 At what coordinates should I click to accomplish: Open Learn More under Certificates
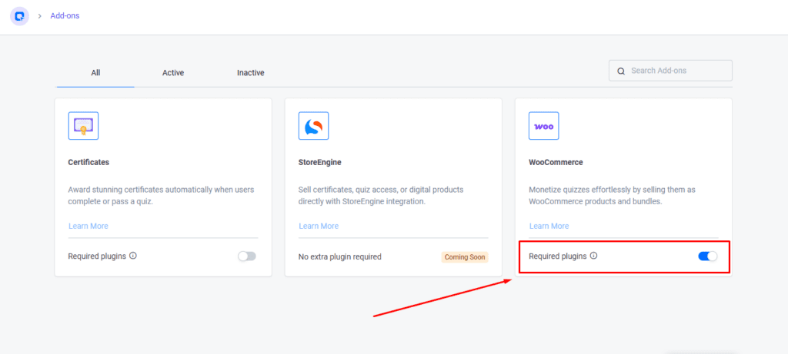point(88,226)
